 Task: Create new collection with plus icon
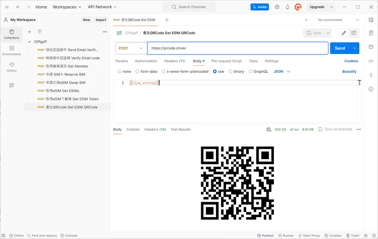30,32
